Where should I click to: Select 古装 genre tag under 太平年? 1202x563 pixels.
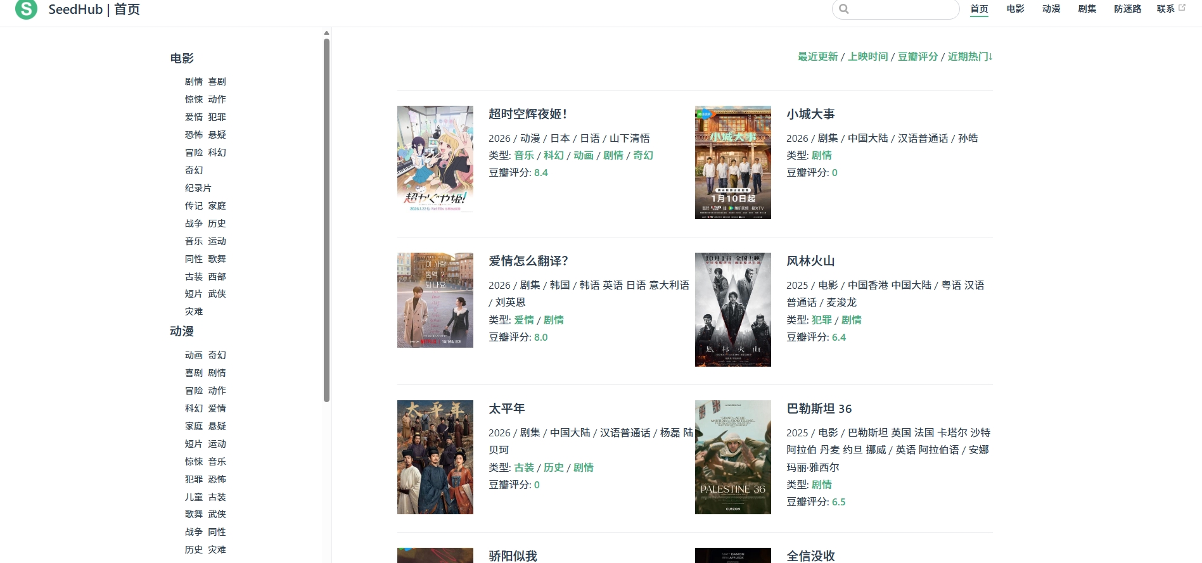click(524, 467)
